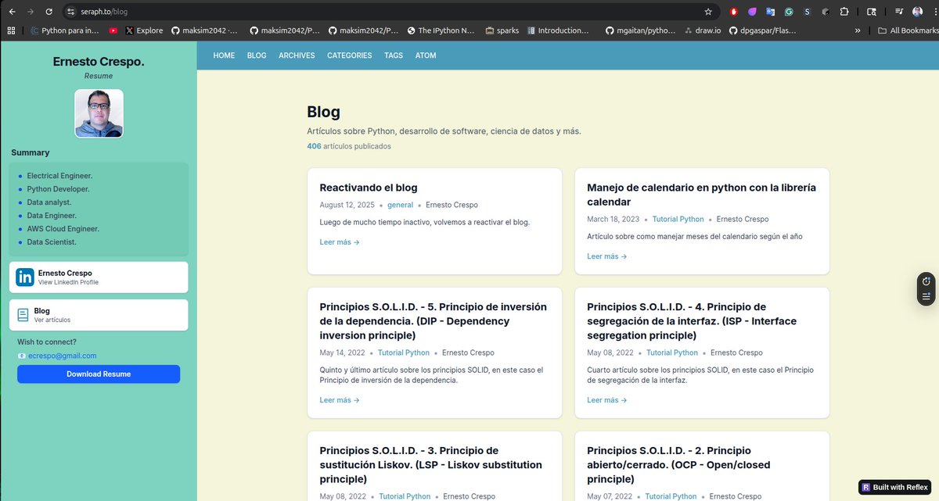Open the DIP Dependency inversion principle article

[x=434, y=321]
